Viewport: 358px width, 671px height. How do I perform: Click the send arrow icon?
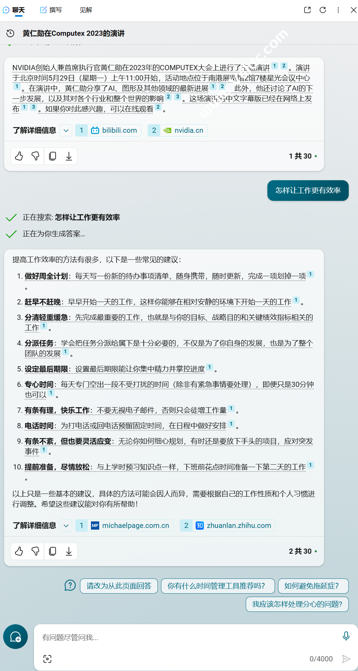coord(346,659)
